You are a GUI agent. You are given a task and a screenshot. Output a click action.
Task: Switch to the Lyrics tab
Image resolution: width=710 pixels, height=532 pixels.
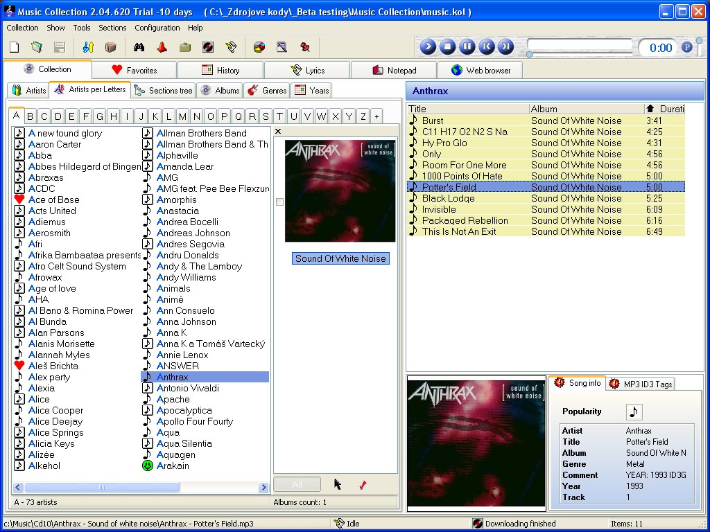(x=307, y=70)
